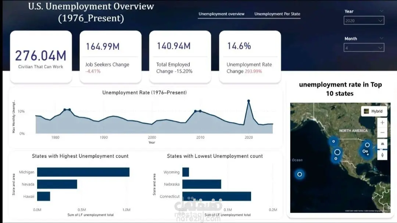Click the map tilt/pitch icon
This screenshot has width=397, height=223.
[x=382, y=144]
